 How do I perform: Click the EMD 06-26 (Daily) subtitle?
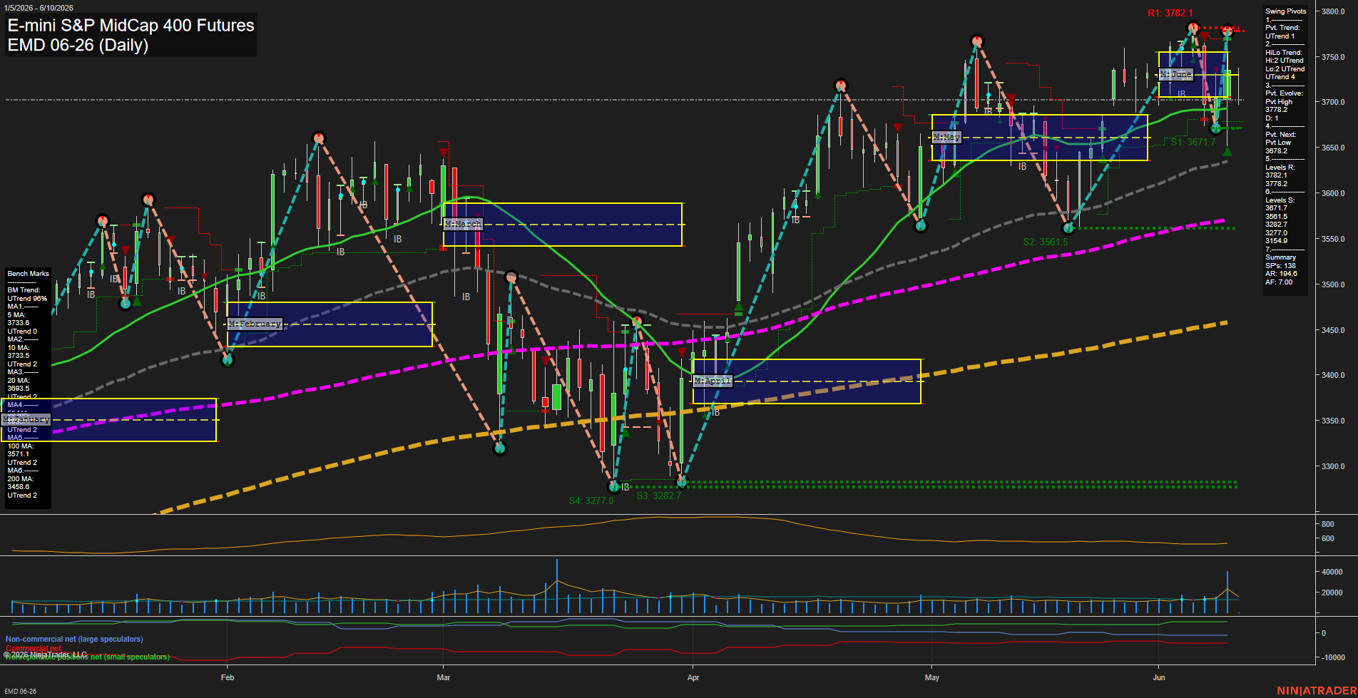click(x=78, y=45)
